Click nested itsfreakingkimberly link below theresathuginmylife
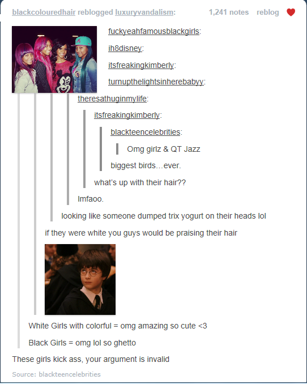Image resolution: width=307 pixels, height=384 pixels. [127, 115]
